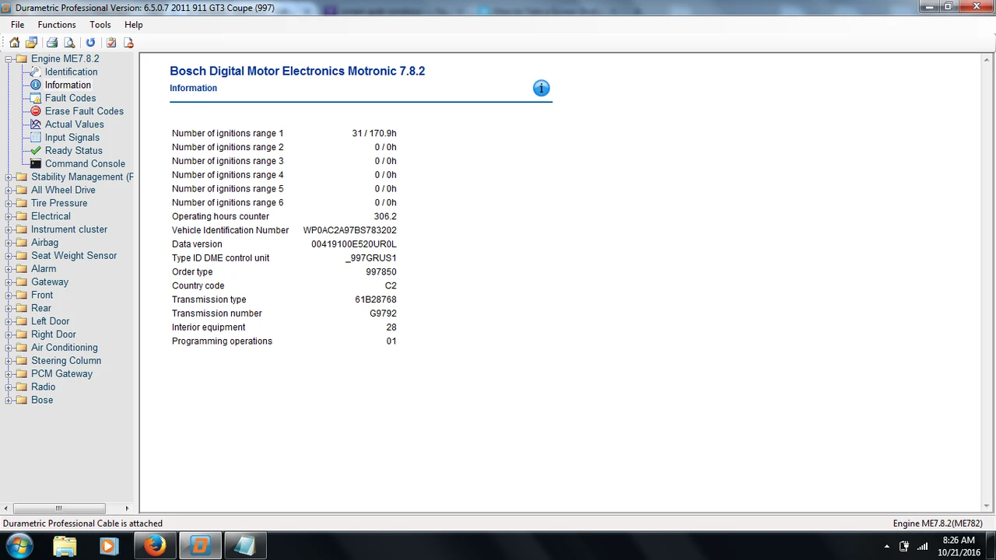
Task: Click the Durametric taskbar button
Action: (200, 546)
